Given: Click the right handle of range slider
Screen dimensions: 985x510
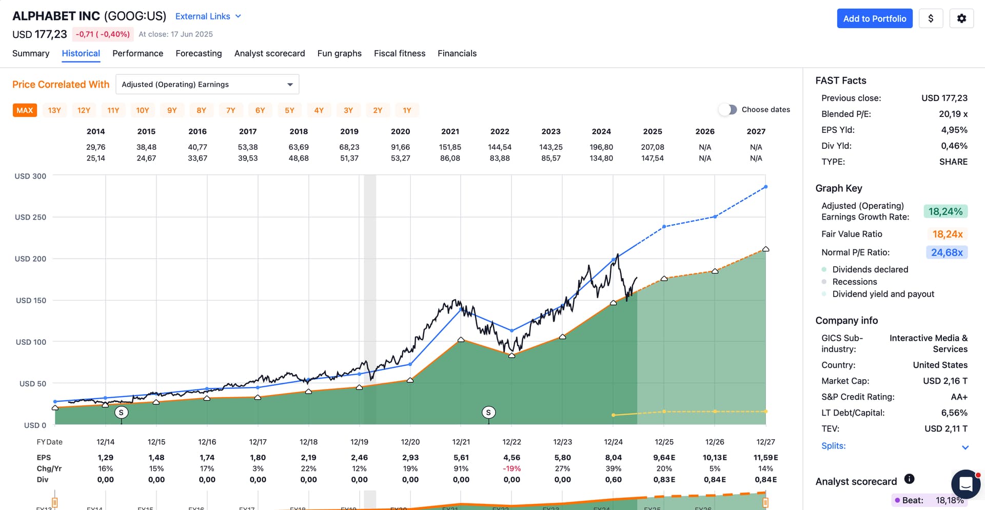Looking at the screenshot, I should (x=765, y=502).
